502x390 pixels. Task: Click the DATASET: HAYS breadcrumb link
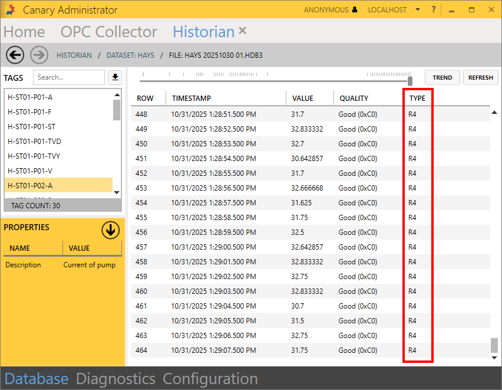point(130,55)
